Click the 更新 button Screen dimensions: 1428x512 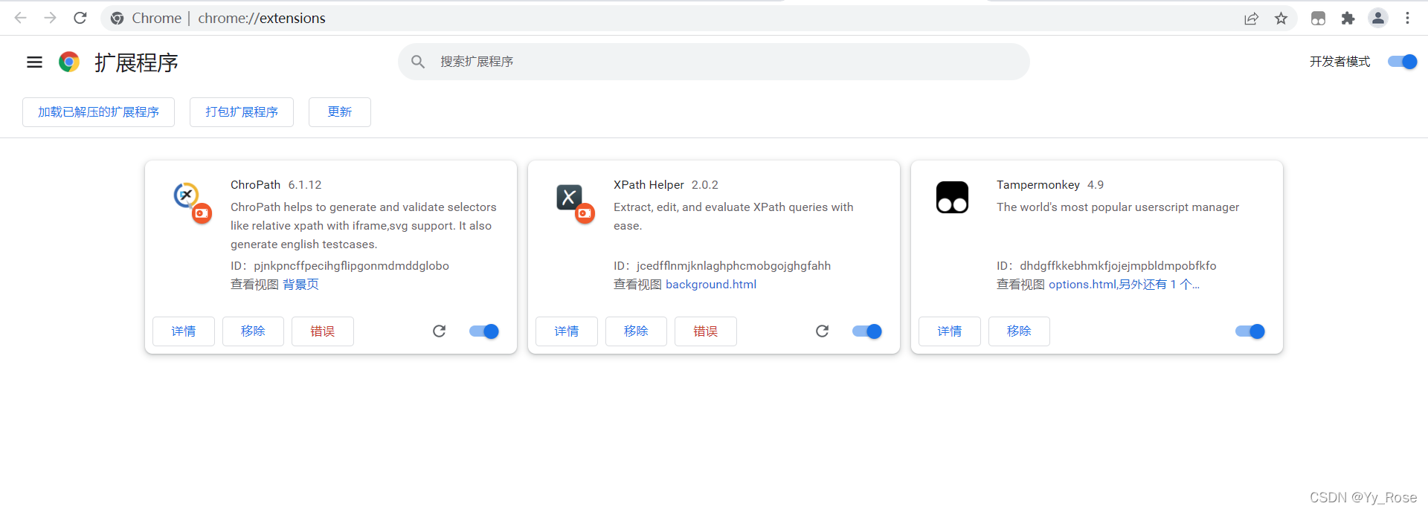pyautogui.click(x=340, y=112)
